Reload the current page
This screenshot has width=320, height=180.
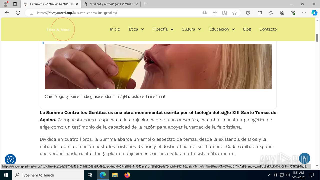tap(18, 13)
